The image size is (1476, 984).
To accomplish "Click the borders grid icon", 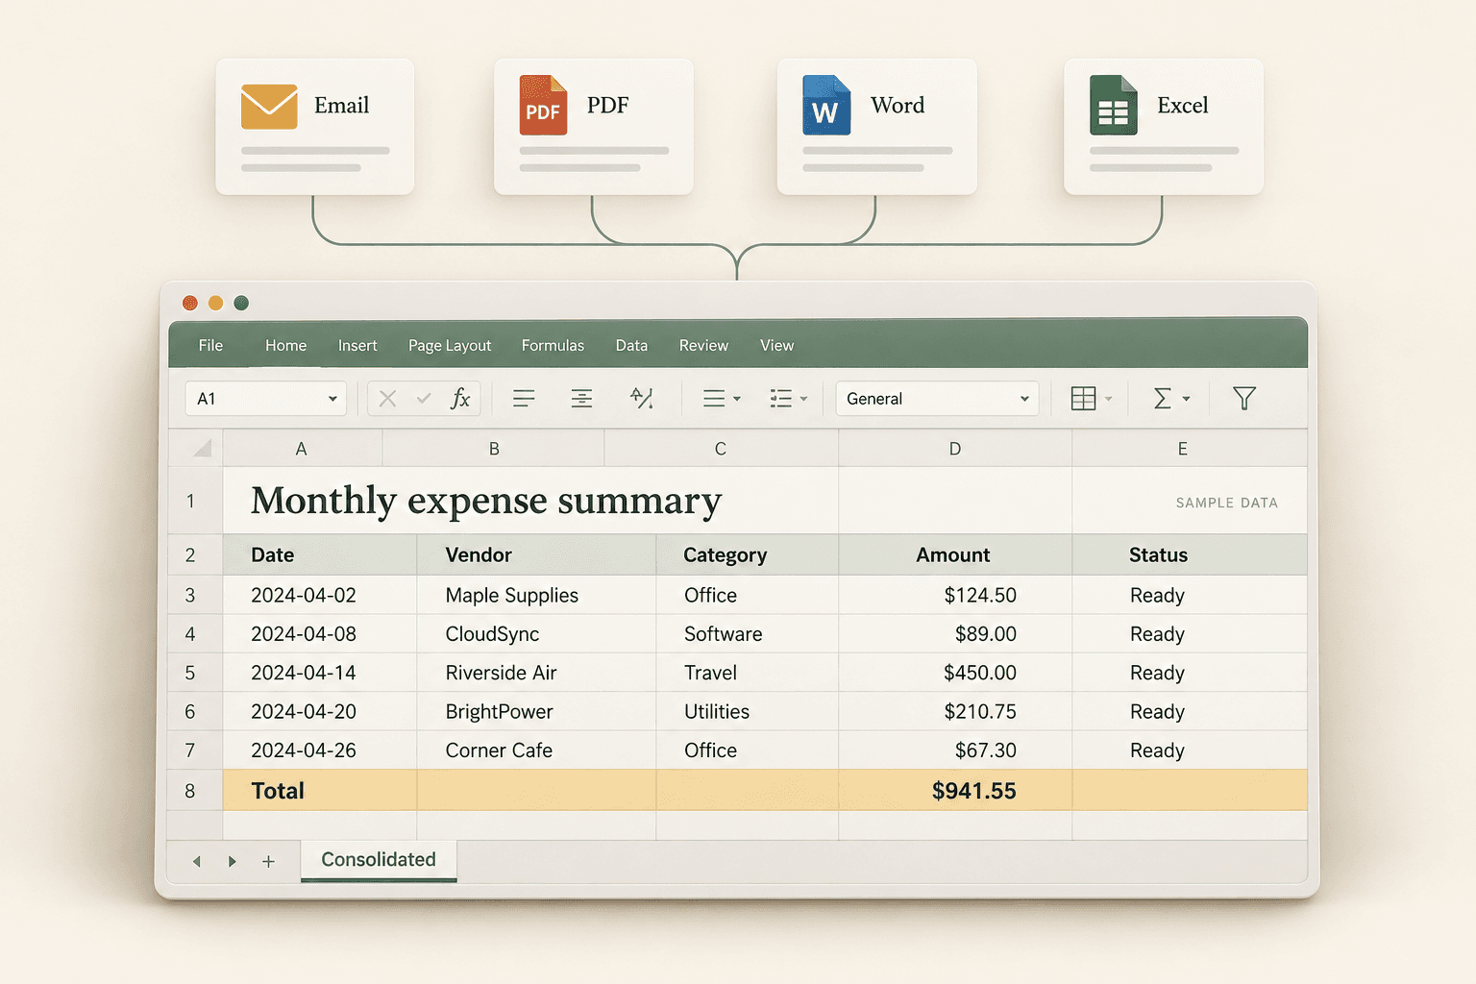I will [1083, 399].
